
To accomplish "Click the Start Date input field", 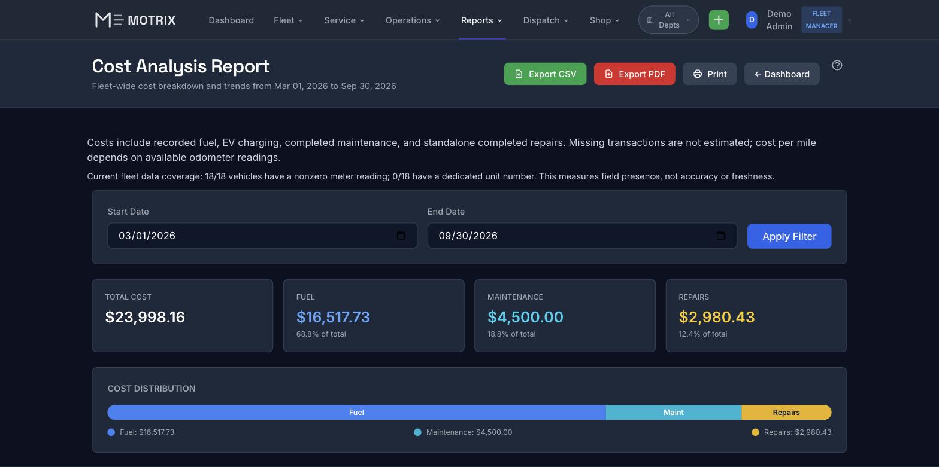I will coord(262,236).
